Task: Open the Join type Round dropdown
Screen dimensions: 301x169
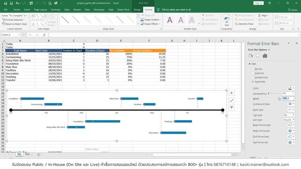Action: coord(289,120)
